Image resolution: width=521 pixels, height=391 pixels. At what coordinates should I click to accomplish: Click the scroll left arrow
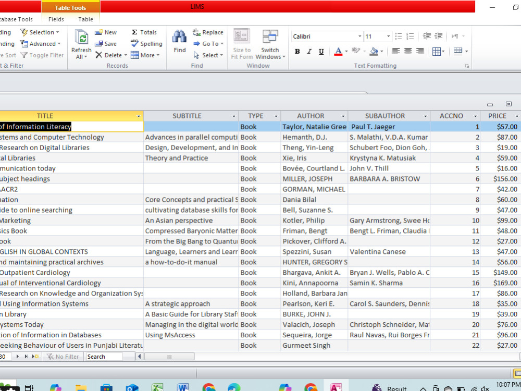coord(140,357)
